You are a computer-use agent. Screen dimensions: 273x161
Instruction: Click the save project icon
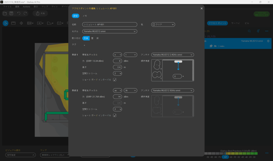[11, 13]
